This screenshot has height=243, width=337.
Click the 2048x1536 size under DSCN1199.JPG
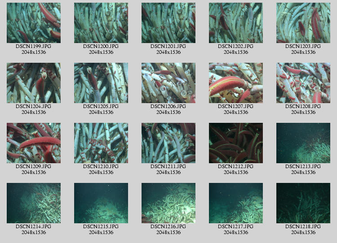coord(34,52)
